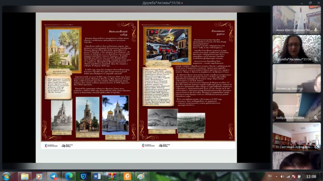Click Светлана Эдуардов's muted microphone icon
Screen dimensions: 323x181
pos(316,147)
